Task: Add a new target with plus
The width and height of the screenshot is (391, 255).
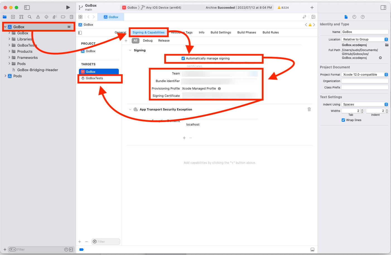Action: pos(80,242)
